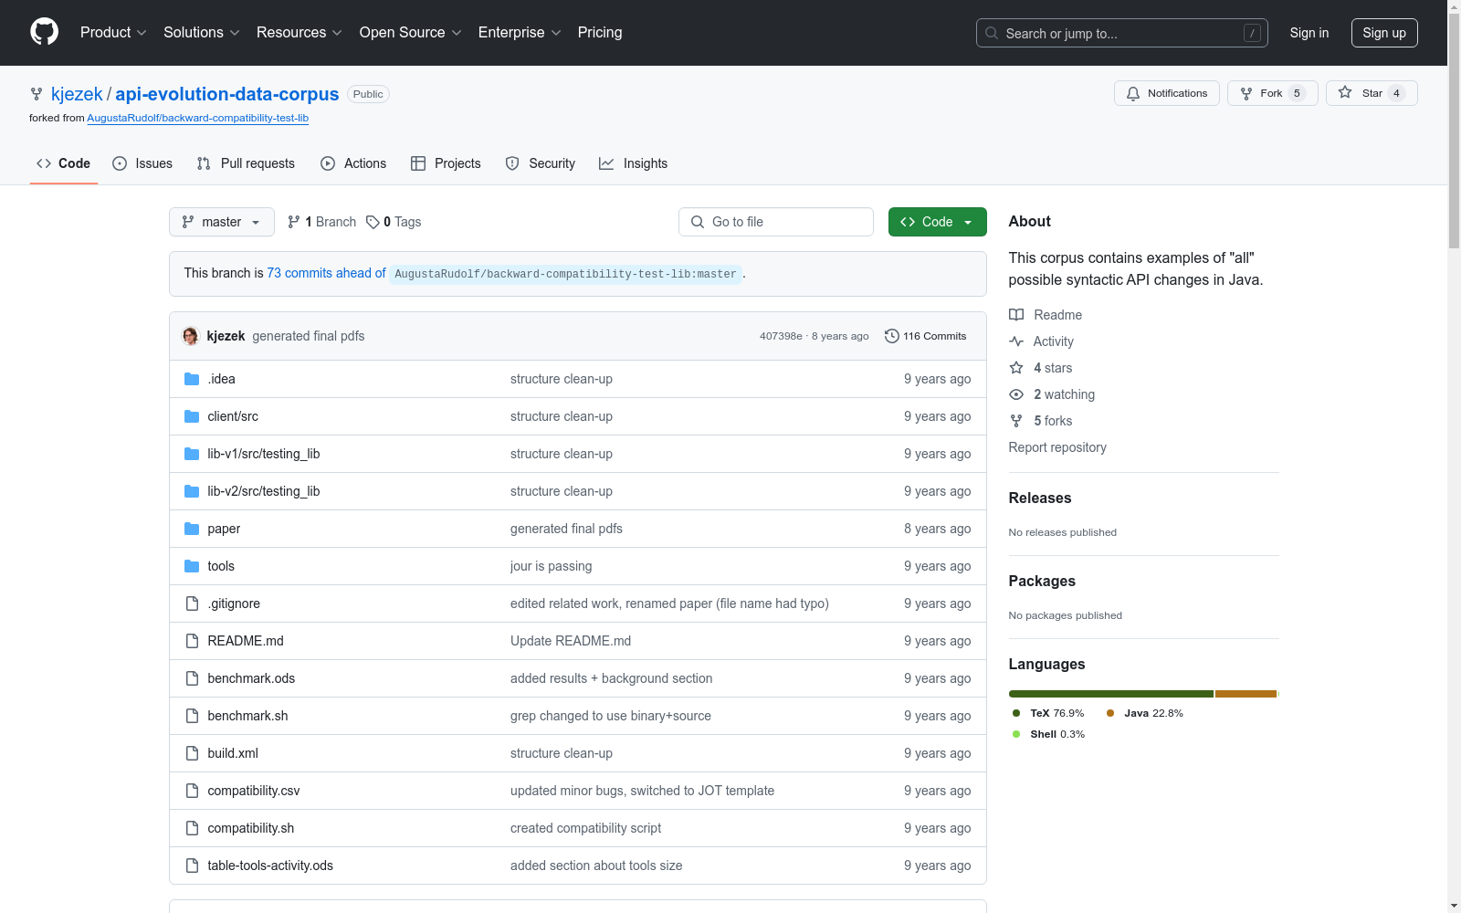Click the compatibility.sh file icon
Viewport: 1461px width, 913px height.
pyautogui.click(x=192, y=828)
